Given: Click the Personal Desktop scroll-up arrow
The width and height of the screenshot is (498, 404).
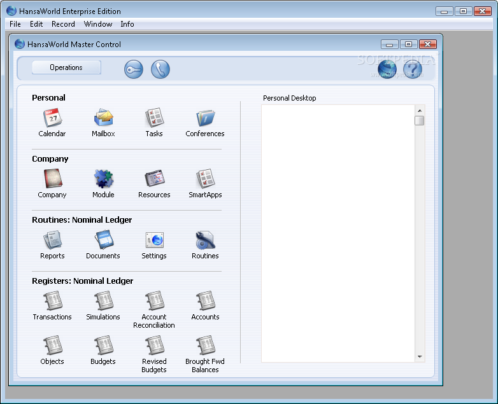Looking at the screenshot, I should tap(420, 111).
